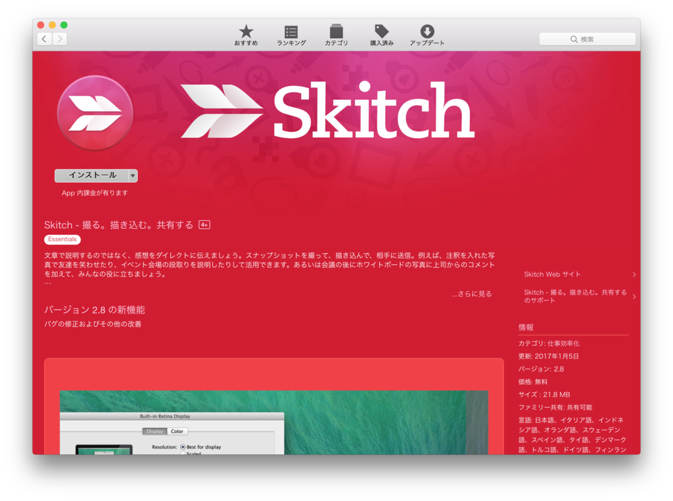The image size is (673, 501).
Task: Click the インストール install button
Action: pos(91,175)
